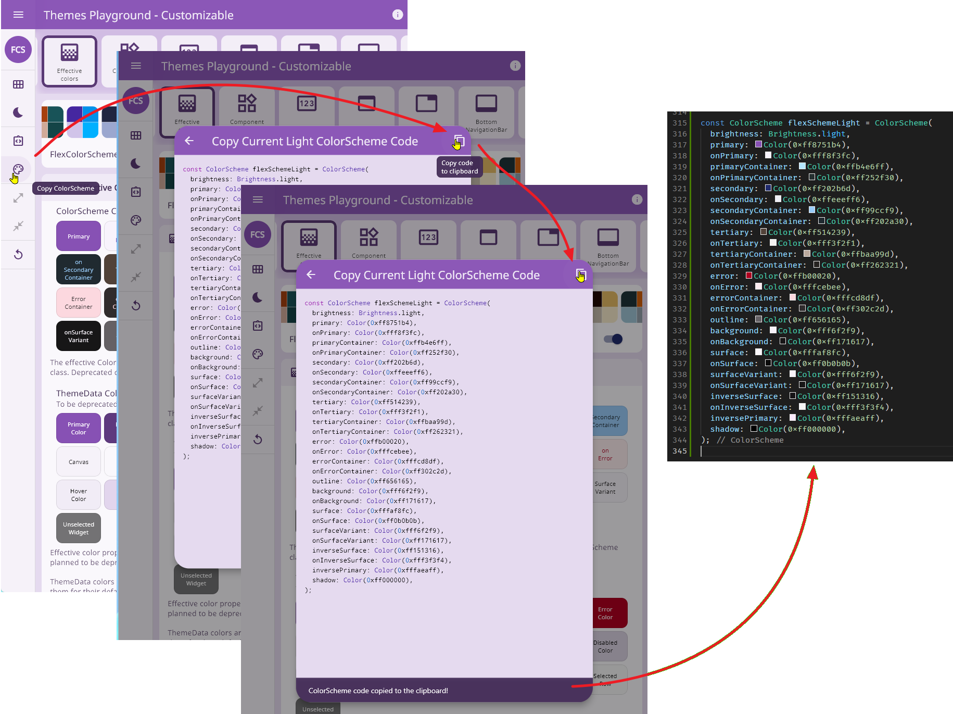Click primary color preview square on line 317
This screenshot has height=714, width=953.
758,144
